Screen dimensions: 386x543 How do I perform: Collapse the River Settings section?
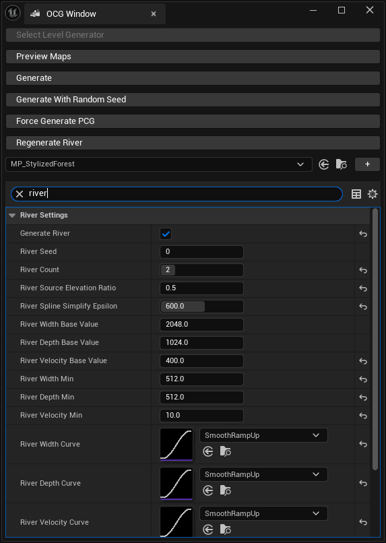[12, 216]
